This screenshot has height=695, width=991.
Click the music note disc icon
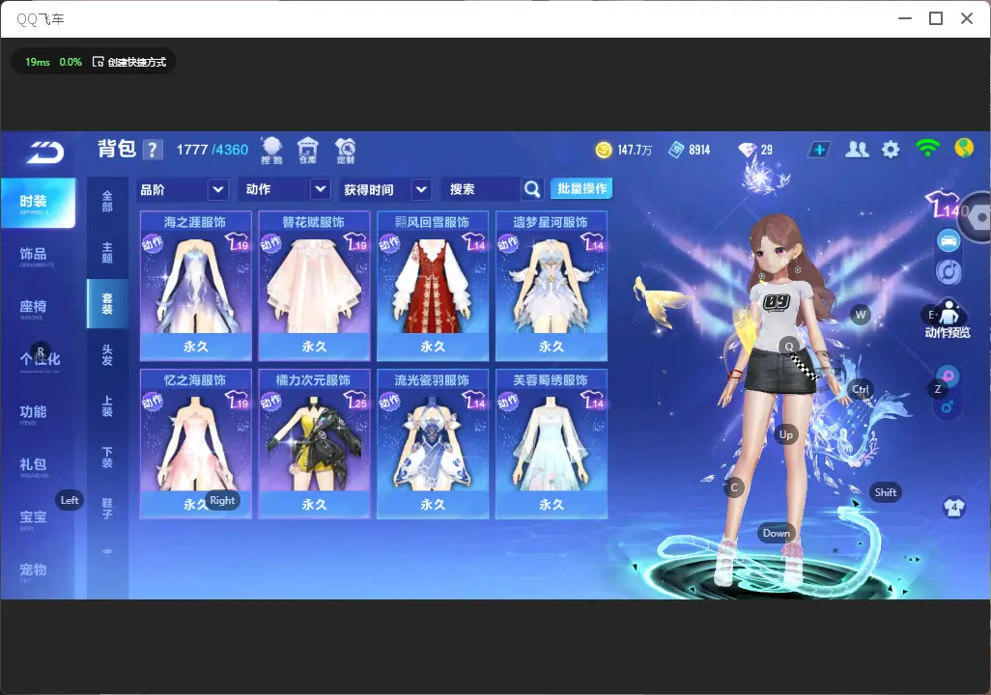click(x=949, y=272)
